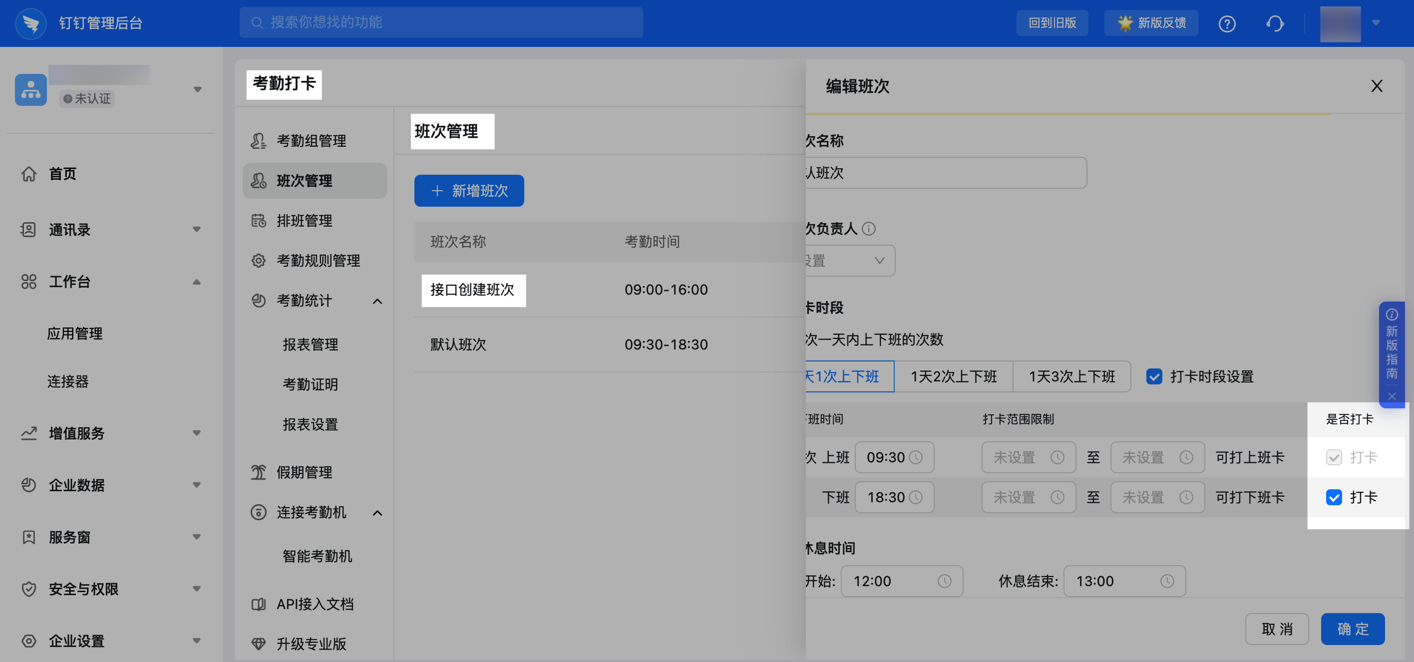Open the 负责人 dropdown selector
1414x662 pixels.
point(850,260)
